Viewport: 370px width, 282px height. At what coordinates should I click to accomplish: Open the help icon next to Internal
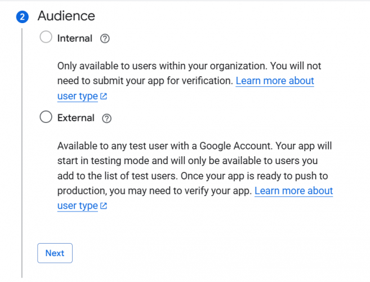pyautogui.click(x=104, y=39)
